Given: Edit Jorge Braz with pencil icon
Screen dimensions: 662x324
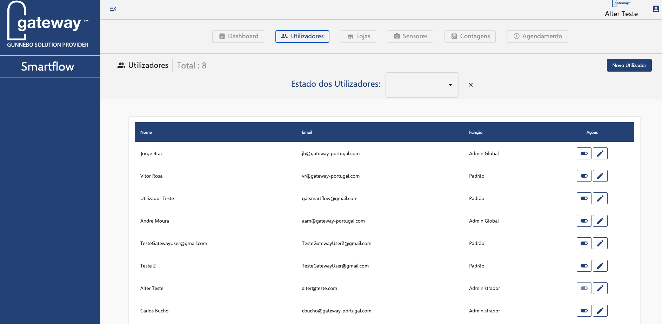Looking at the screenshot, I should coord(600,153).
